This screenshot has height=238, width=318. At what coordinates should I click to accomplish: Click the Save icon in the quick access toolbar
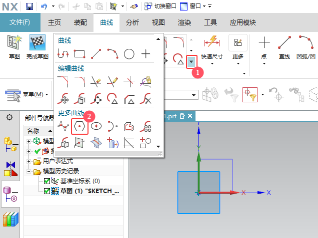(x=29, y=6)
